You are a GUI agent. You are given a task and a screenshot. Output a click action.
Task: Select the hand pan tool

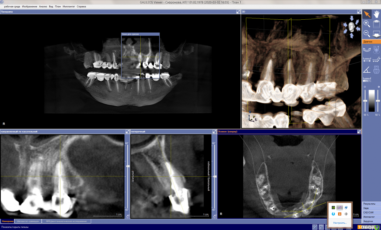pyautogui.click(x=376, y=14)
